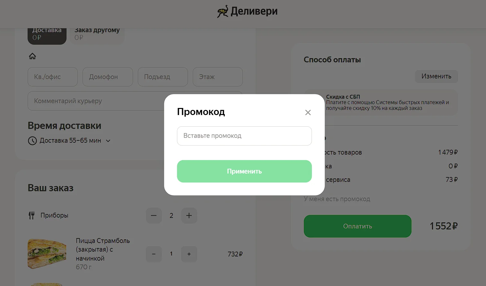The width and height of the screenshot is (486, 286).
Task: Expand the Доставка 55–65 мин dropdown
Action: 108,141
